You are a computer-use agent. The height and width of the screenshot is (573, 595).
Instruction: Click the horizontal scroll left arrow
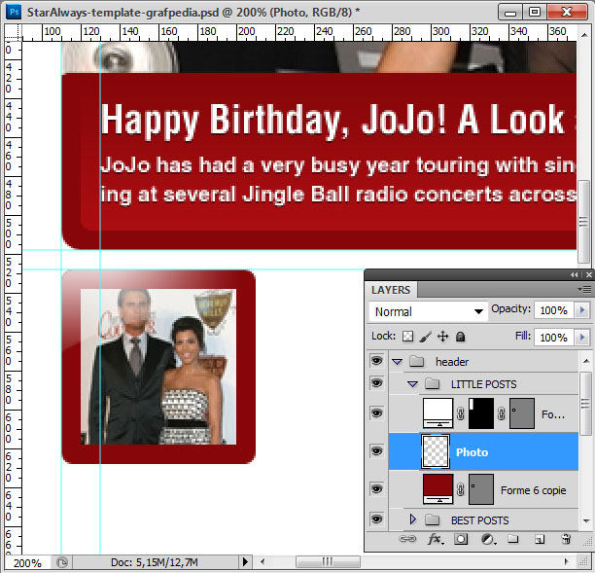262,561
